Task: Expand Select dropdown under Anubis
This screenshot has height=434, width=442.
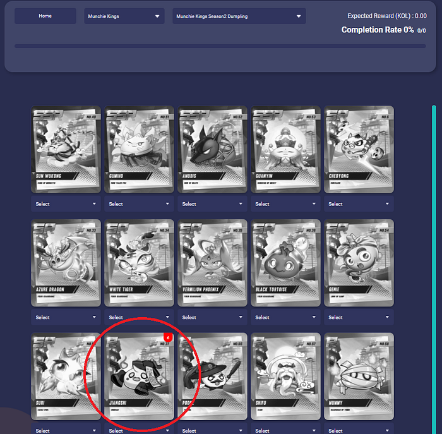Action: [x=213, y=204]
